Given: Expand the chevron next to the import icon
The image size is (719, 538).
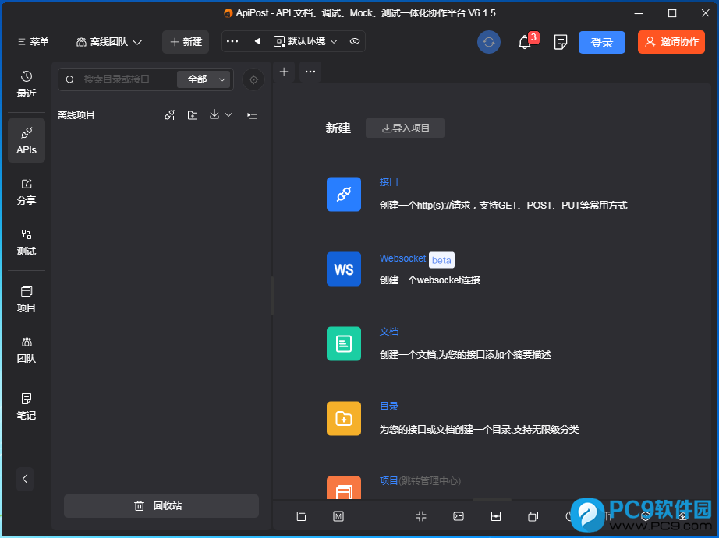Looking at the screenshot, I should point(228,115).
